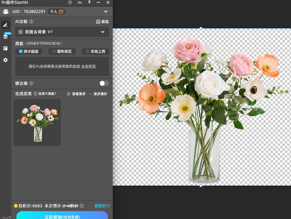Screen dimensions: 291x219
Task: Open the 抠图去背景 V1 function dropdown
Action: point(62,32)
